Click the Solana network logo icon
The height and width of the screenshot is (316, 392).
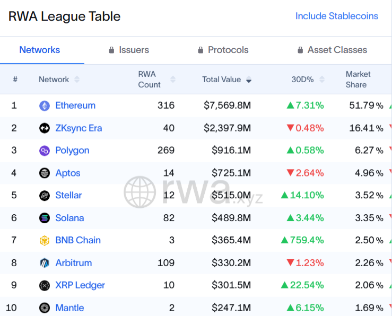click(x=45, y=218)
